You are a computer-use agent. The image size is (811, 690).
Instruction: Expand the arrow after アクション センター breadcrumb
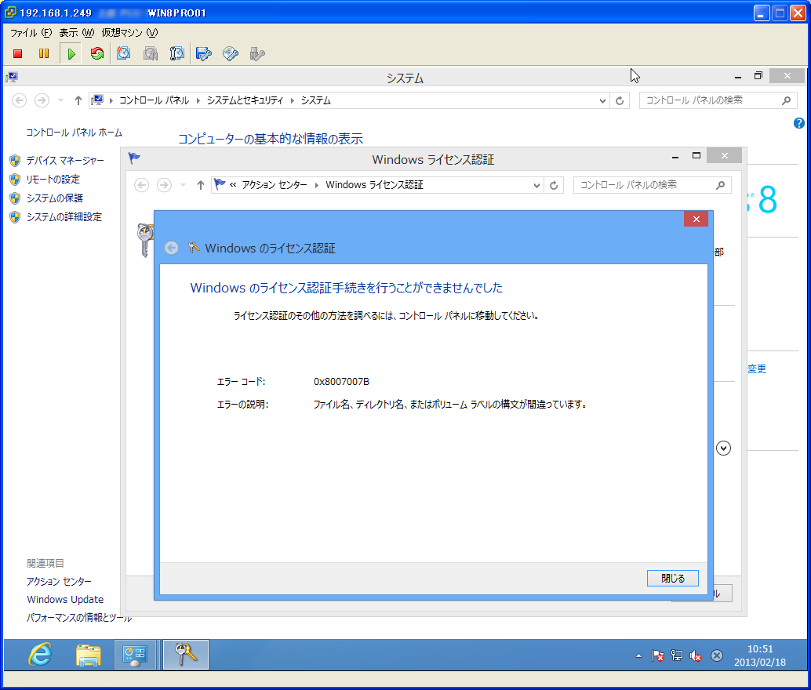[317, 185]
